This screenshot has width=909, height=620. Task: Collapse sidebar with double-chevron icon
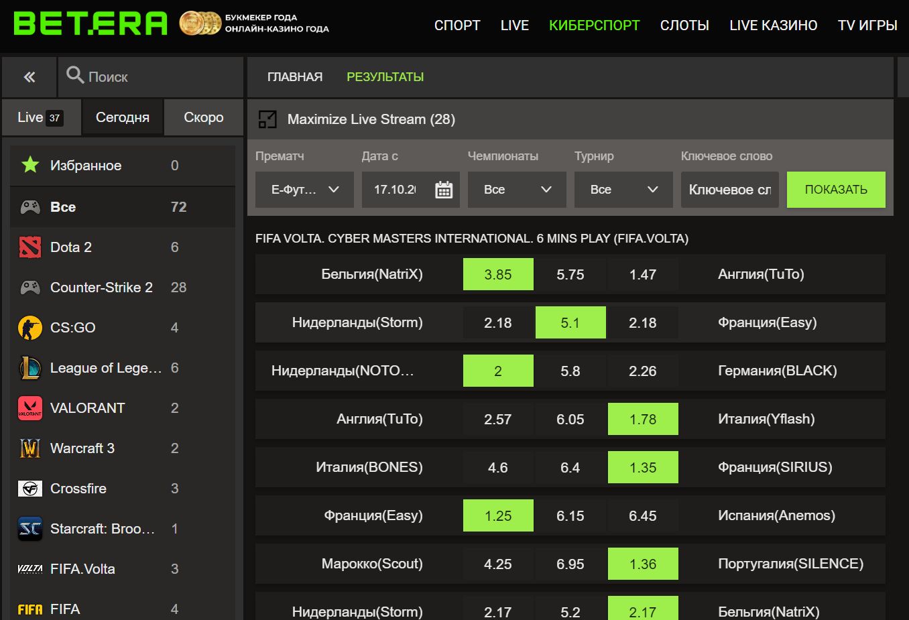tap(29, 77)
